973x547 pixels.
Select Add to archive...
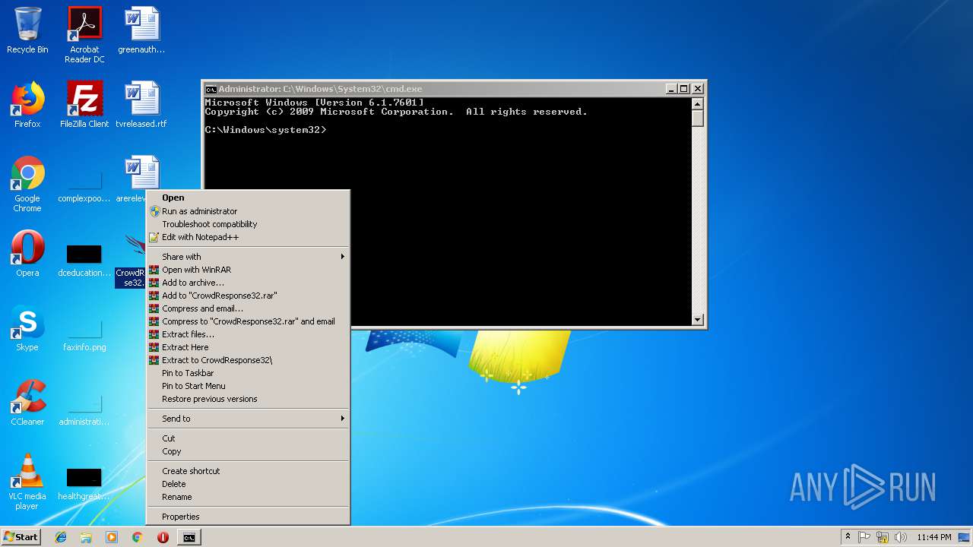[248, 283]
